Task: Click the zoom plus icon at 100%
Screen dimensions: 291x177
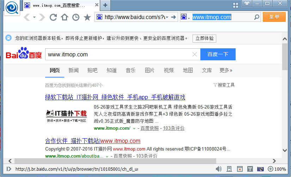Action: point(271,169)
